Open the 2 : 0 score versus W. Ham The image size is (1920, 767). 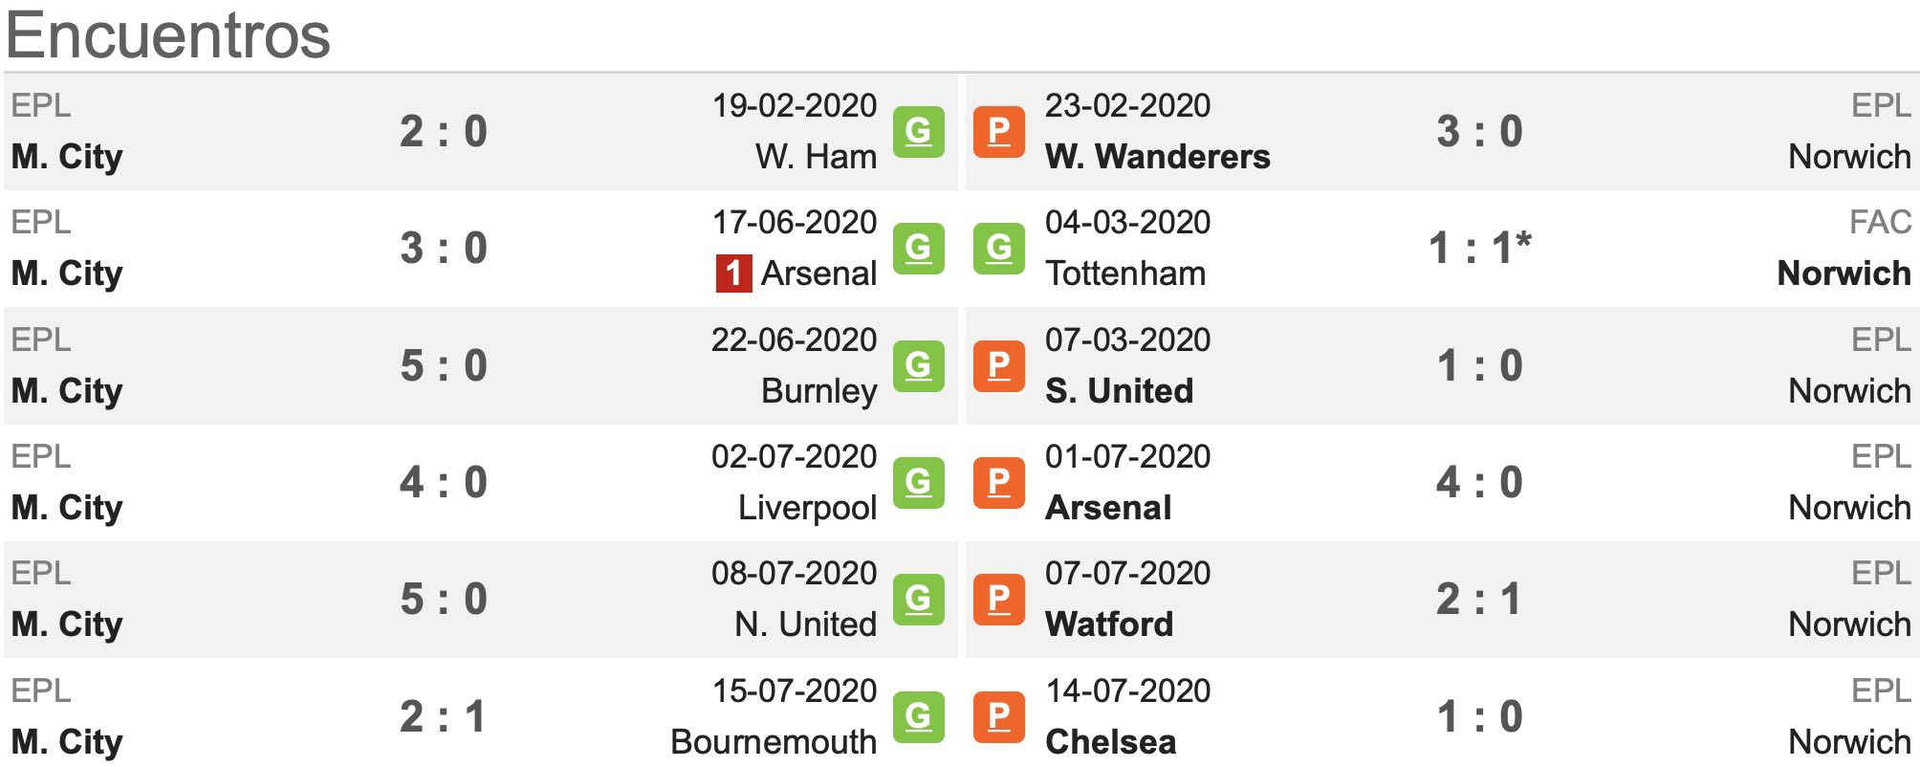click(x=443, y=131)
